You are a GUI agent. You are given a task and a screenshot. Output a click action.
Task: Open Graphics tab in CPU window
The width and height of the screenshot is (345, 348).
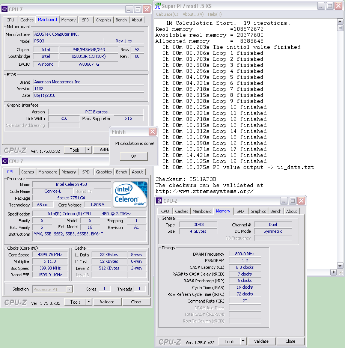(x=104, y=172)
